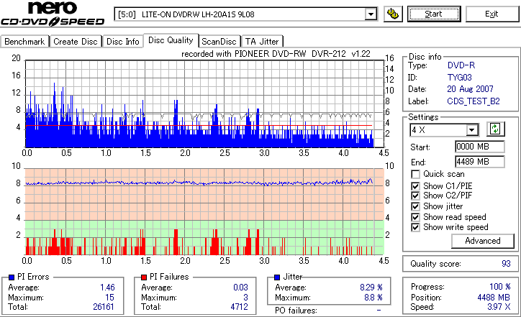Uncheck Show read speed
Image resolution: width=521 pixels, height=317 pixels.
pos(415,217)
